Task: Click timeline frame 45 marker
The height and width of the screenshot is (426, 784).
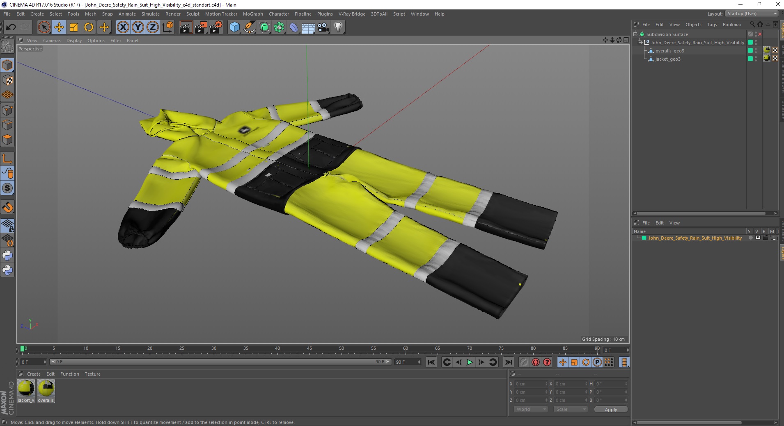Action: (x=309, y=349)
